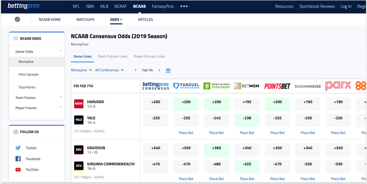Click Yale -245 DraftKings odds cell
This screenshot has height=184, width=367.
(216, 120)
